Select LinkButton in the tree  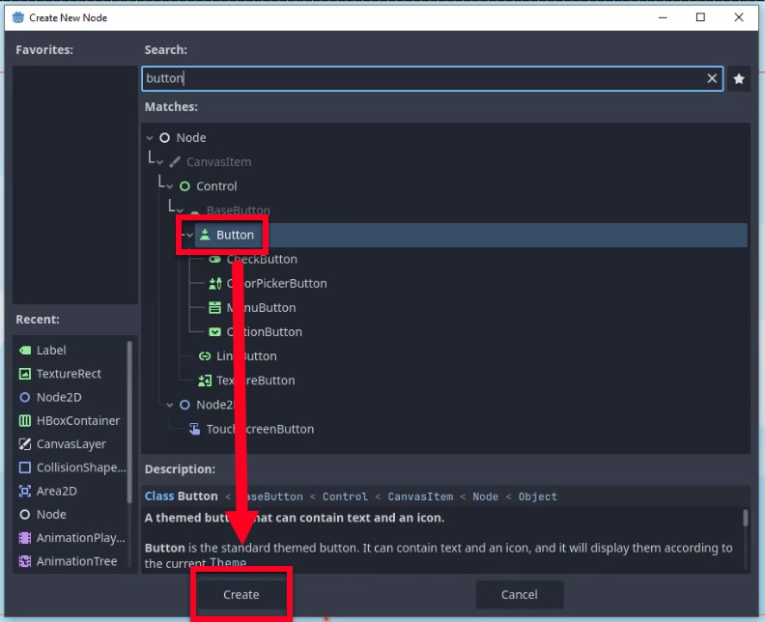pos(246,356)
